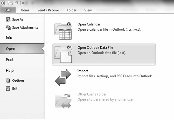Image resolution: width=174 pixels, height=122 pixels.
Task: Click the Send/Receive All Folders quick access icon
Action: pyautogui.click(x=10, y=3)
